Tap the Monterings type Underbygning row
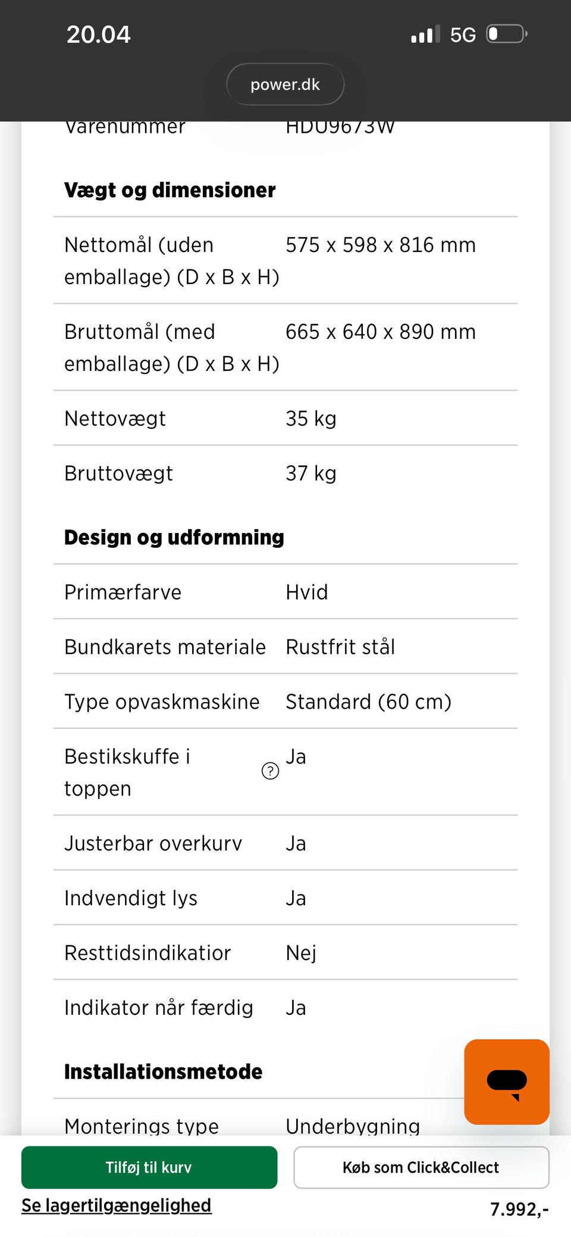 [x=285, y=1118]
